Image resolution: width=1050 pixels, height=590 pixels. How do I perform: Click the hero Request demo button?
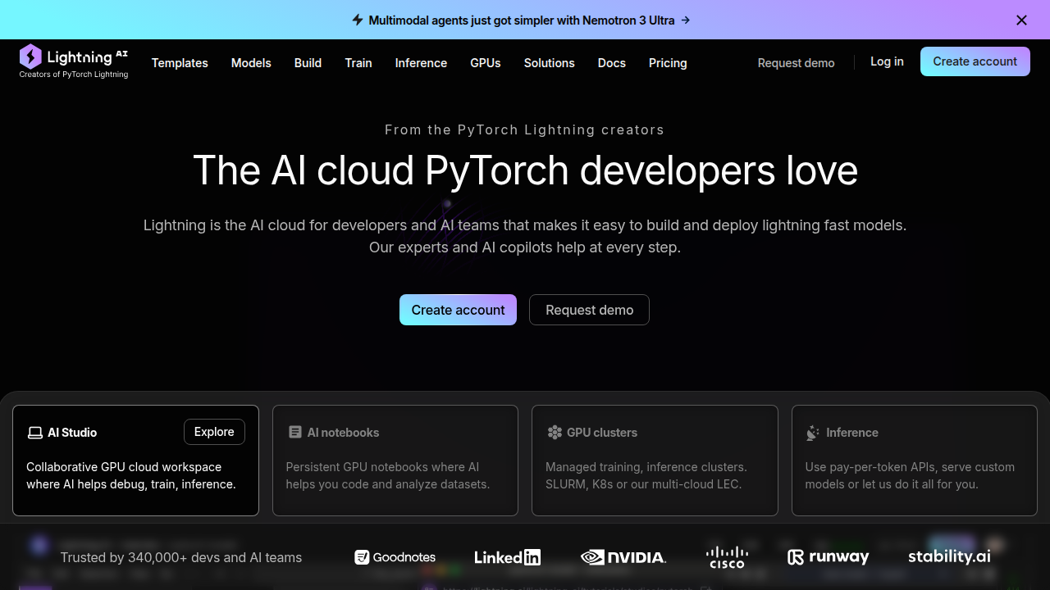tap(589, 310)
